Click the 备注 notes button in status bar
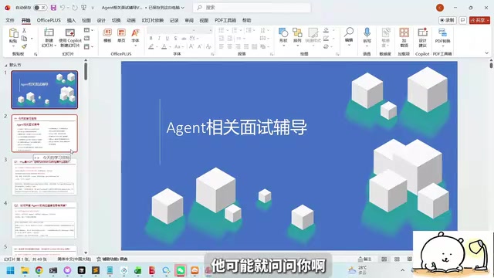 [365, 259]
